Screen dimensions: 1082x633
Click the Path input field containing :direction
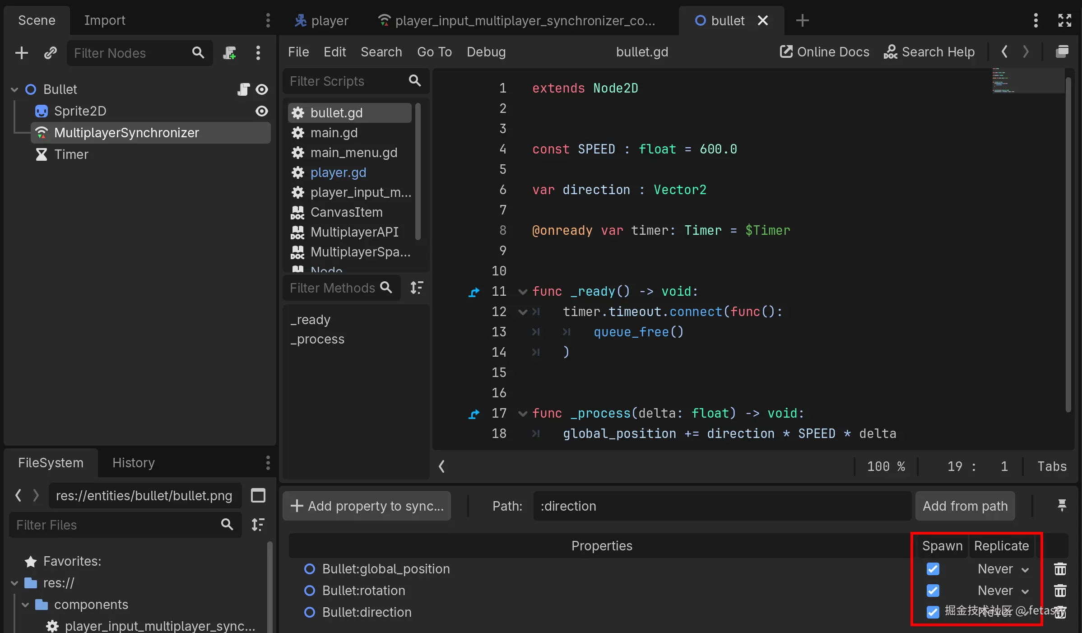(721, 506)
